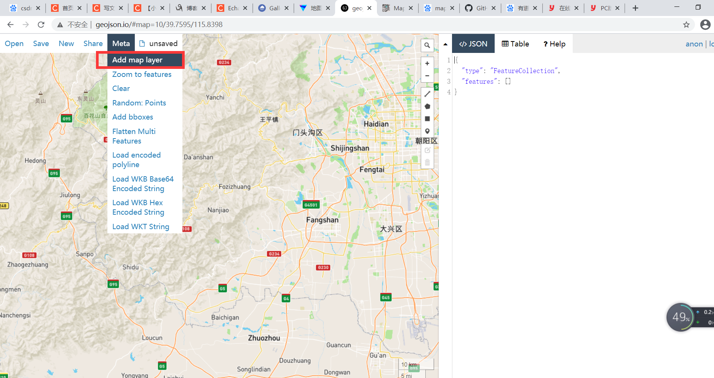Viewport: 714px width, 378px height.
Task: Choose Load WKT String option
Action: [x=141, y=226]
